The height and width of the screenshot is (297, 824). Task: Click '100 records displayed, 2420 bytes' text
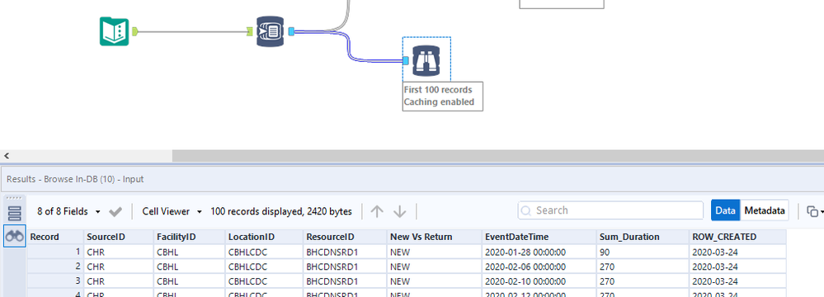click(281, 211)
